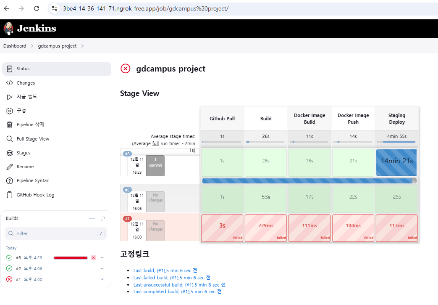The image size is (438, 305).
Task: Click the GitHub Hook Log clipboard icon
Action: [x=10, y=195]
